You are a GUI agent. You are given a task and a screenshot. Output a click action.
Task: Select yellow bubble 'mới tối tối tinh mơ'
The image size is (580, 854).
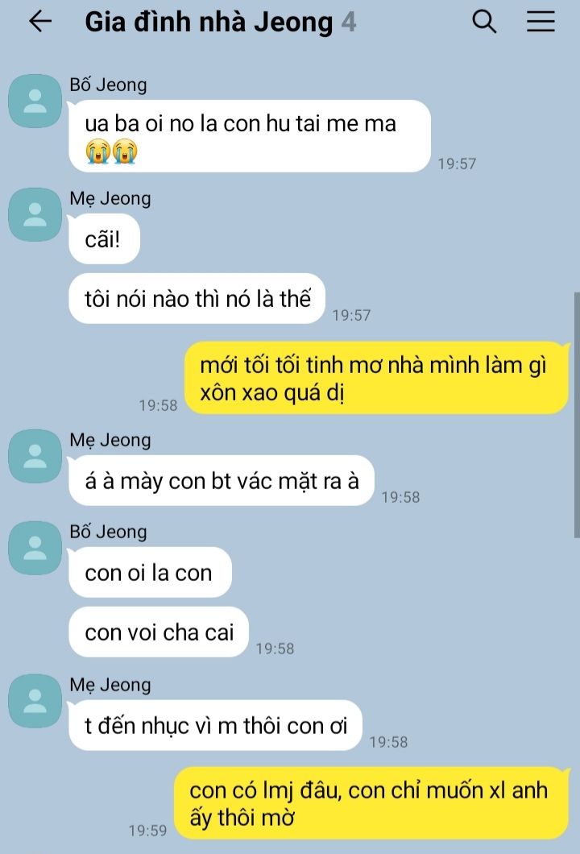[x=376, y=378]
